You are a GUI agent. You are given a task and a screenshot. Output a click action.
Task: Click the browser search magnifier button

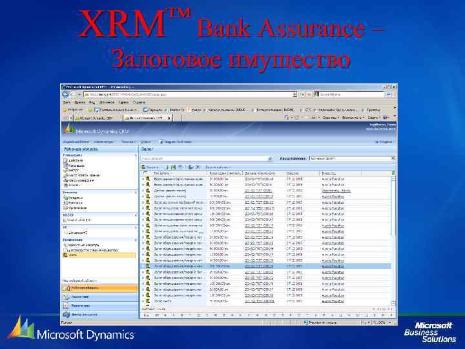click(x=388, y=94)
